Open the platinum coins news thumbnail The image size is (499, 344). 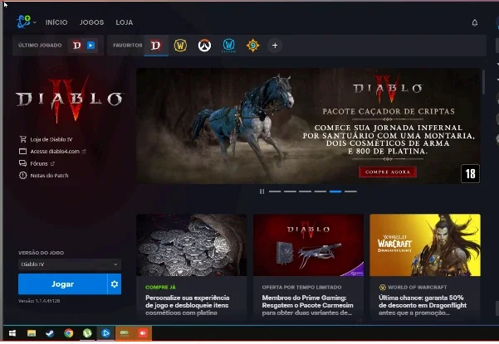point(192,245)
